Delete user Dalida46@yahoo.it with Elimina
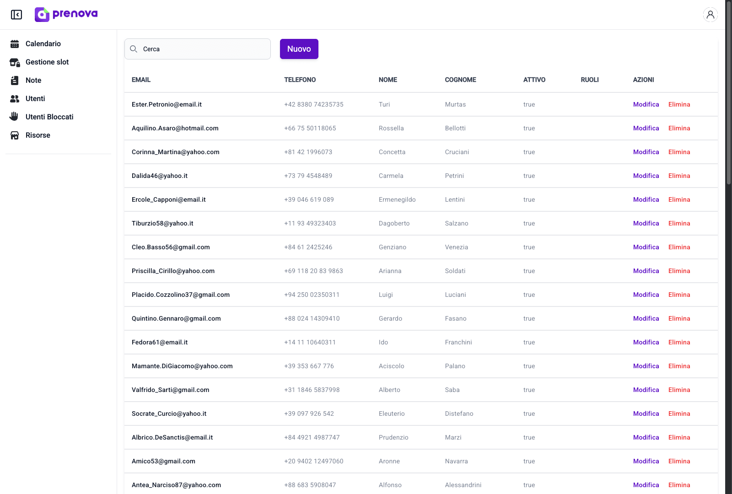This screenshot has height=494, width=732. pyautogui.click(x=679, y=176)
